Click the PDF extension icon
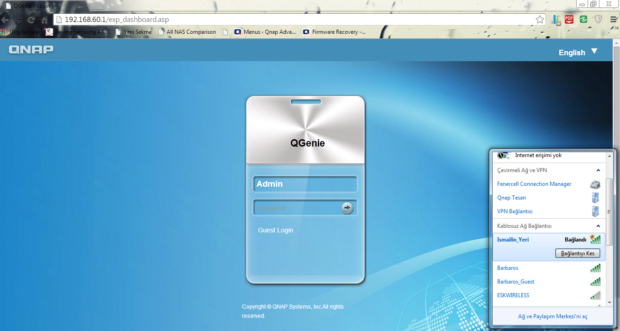The height and width of the screenshot is (331, 620). click(569, 19)
